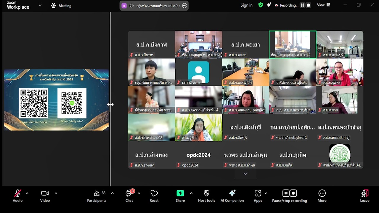Expand apps options arrow
This screenshot has height=213, width=379.
click(x=266, y=193)
